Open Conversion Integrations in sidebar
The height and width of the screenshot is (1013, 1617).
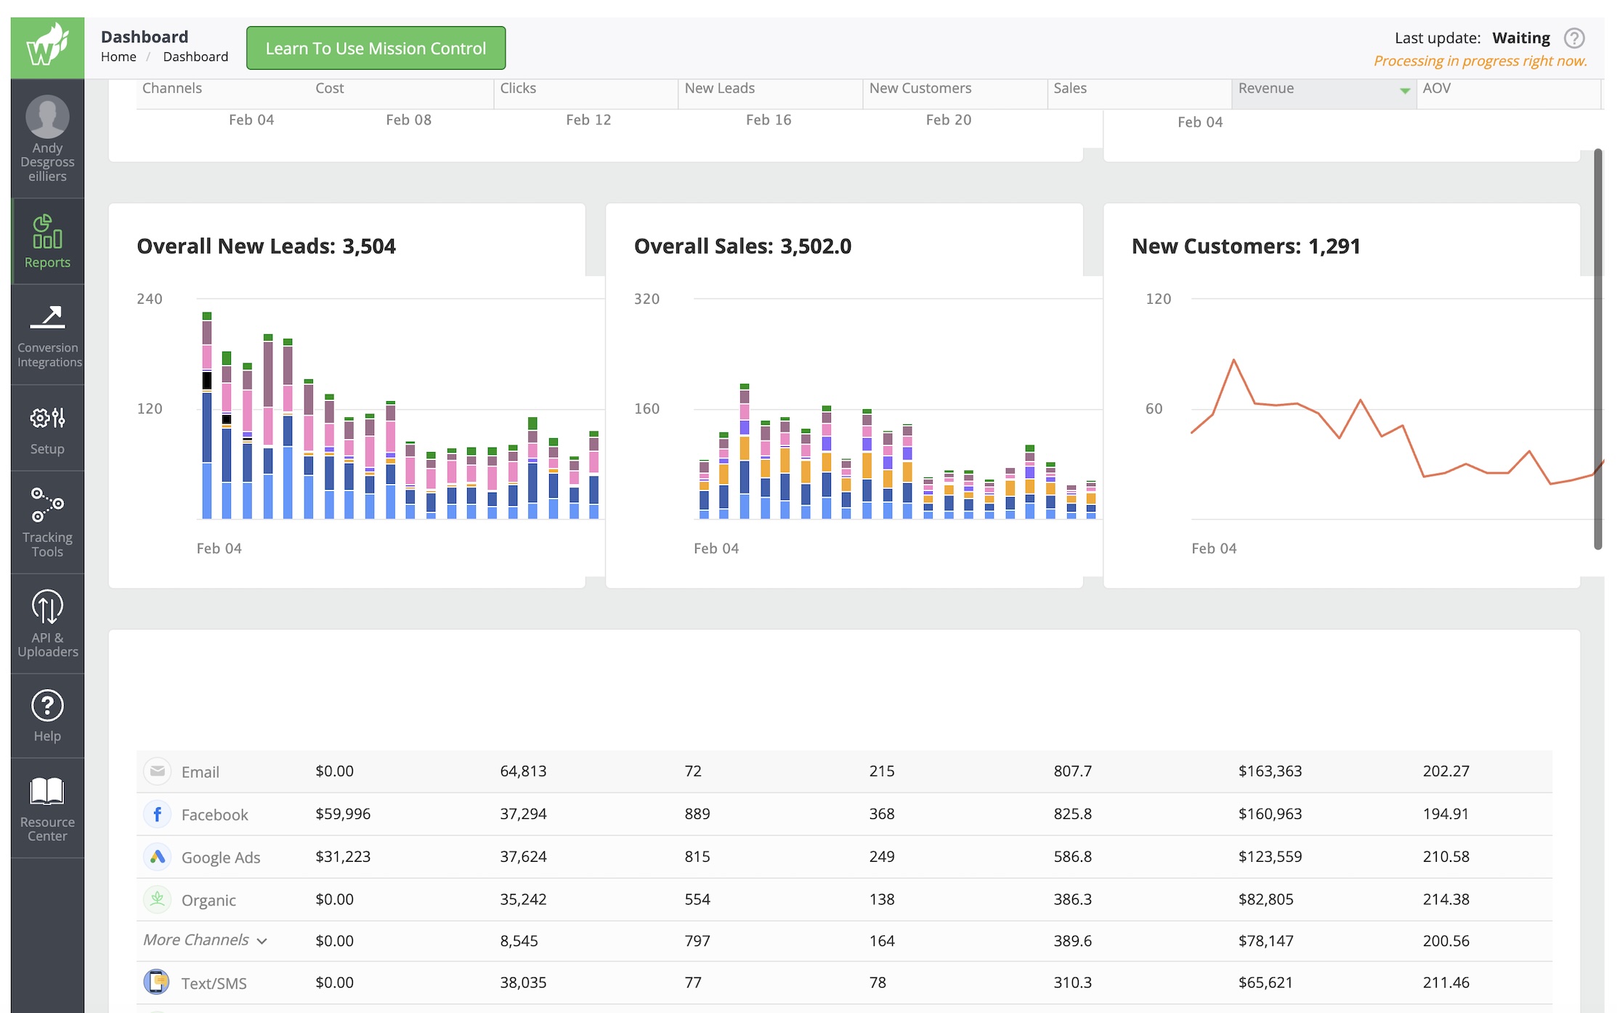tap(47, 335)
